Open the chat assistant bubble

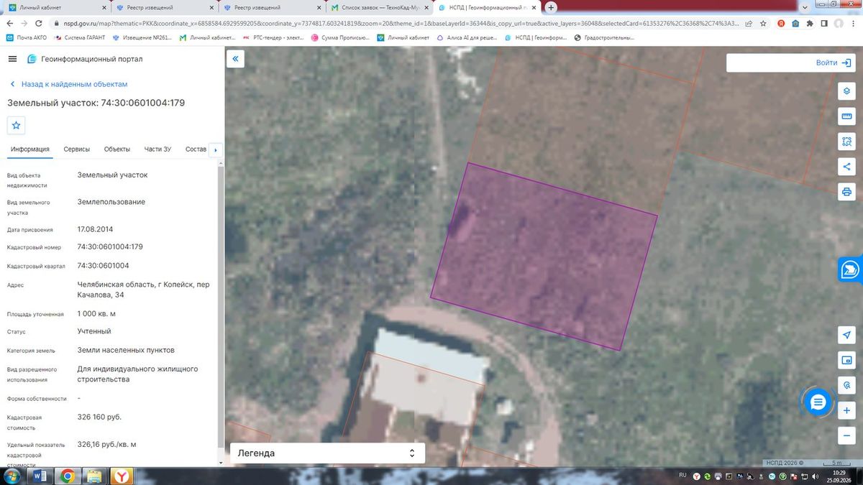point(817,402)
